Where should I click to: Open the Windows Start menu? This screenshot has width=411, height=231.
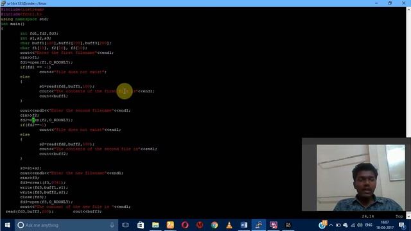tap(7, 225)
